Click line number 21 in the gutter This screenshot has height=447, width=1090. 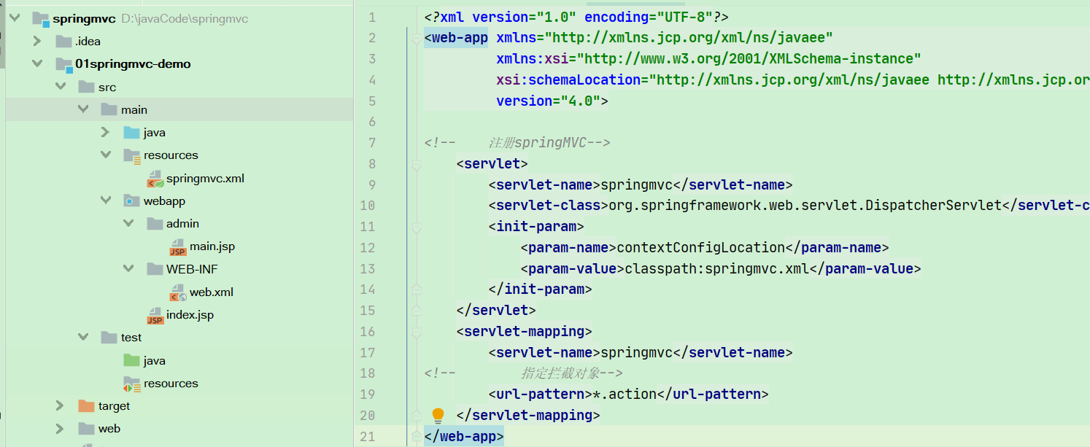tap(368, 437)
